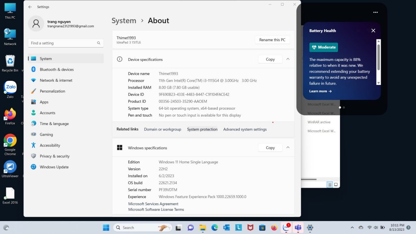Viewport: 416px width, 234px height.
Task: Copy the Device specifications
Action: point(270,59)
